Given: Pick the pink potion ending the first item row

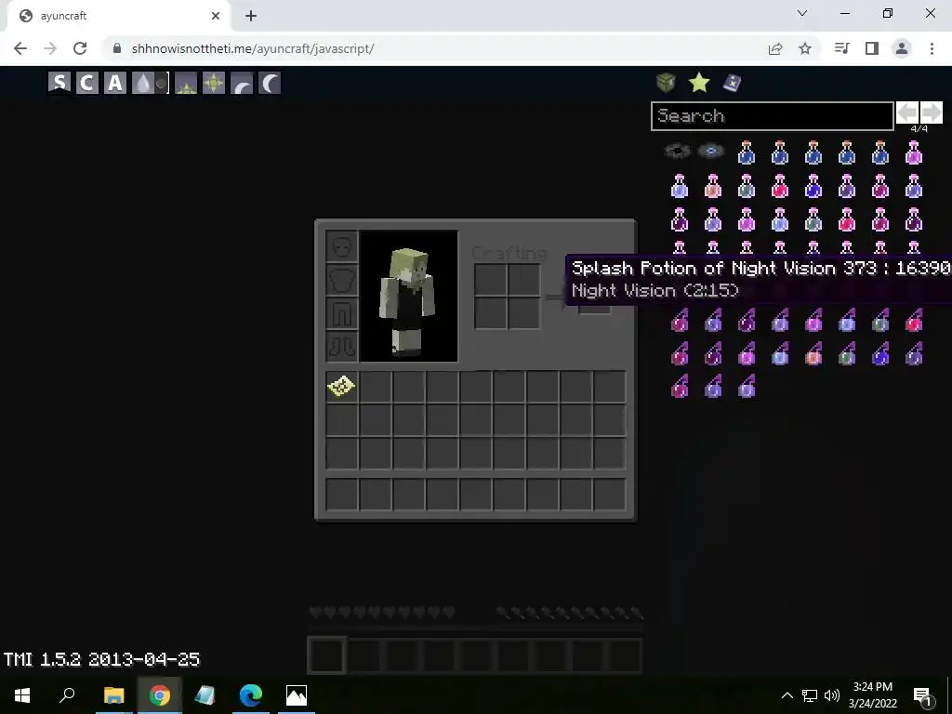Looking at the screenshot, I should tap(914, 153).
